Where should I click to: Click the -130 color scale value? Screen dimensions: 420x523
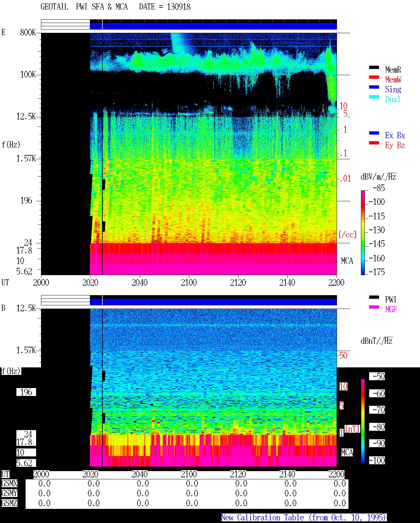coord(377,230)
